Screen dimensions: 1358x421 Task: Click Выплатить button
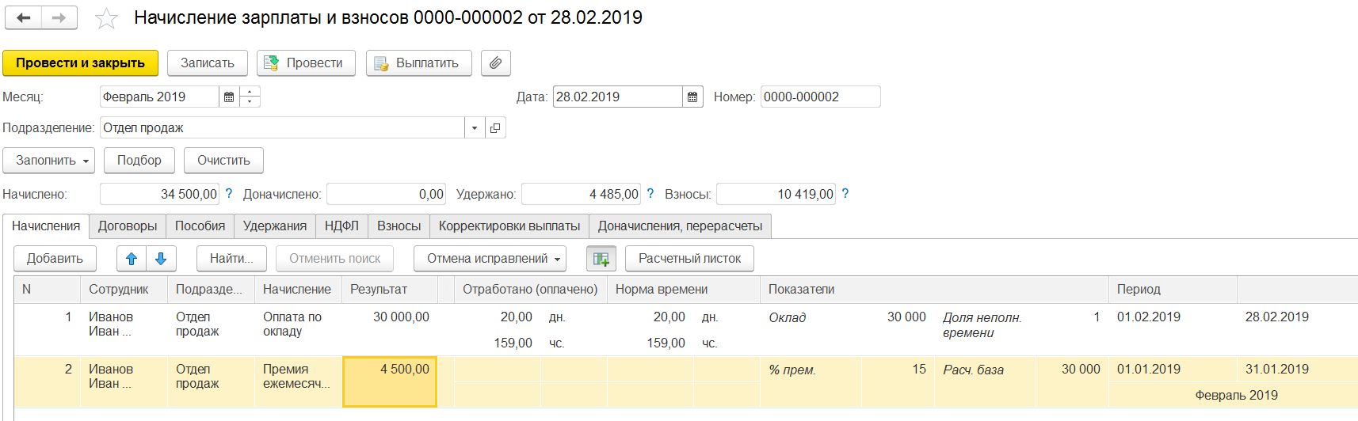point(418,63)
